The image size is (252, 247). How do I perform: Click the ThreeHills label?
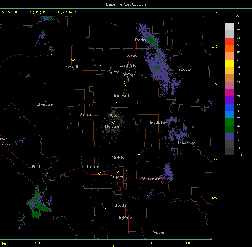[x=157, y=123]
